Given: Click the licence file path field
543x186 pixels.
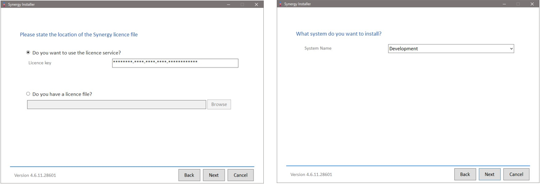Looking at the screenshot, I should [117, 104].
